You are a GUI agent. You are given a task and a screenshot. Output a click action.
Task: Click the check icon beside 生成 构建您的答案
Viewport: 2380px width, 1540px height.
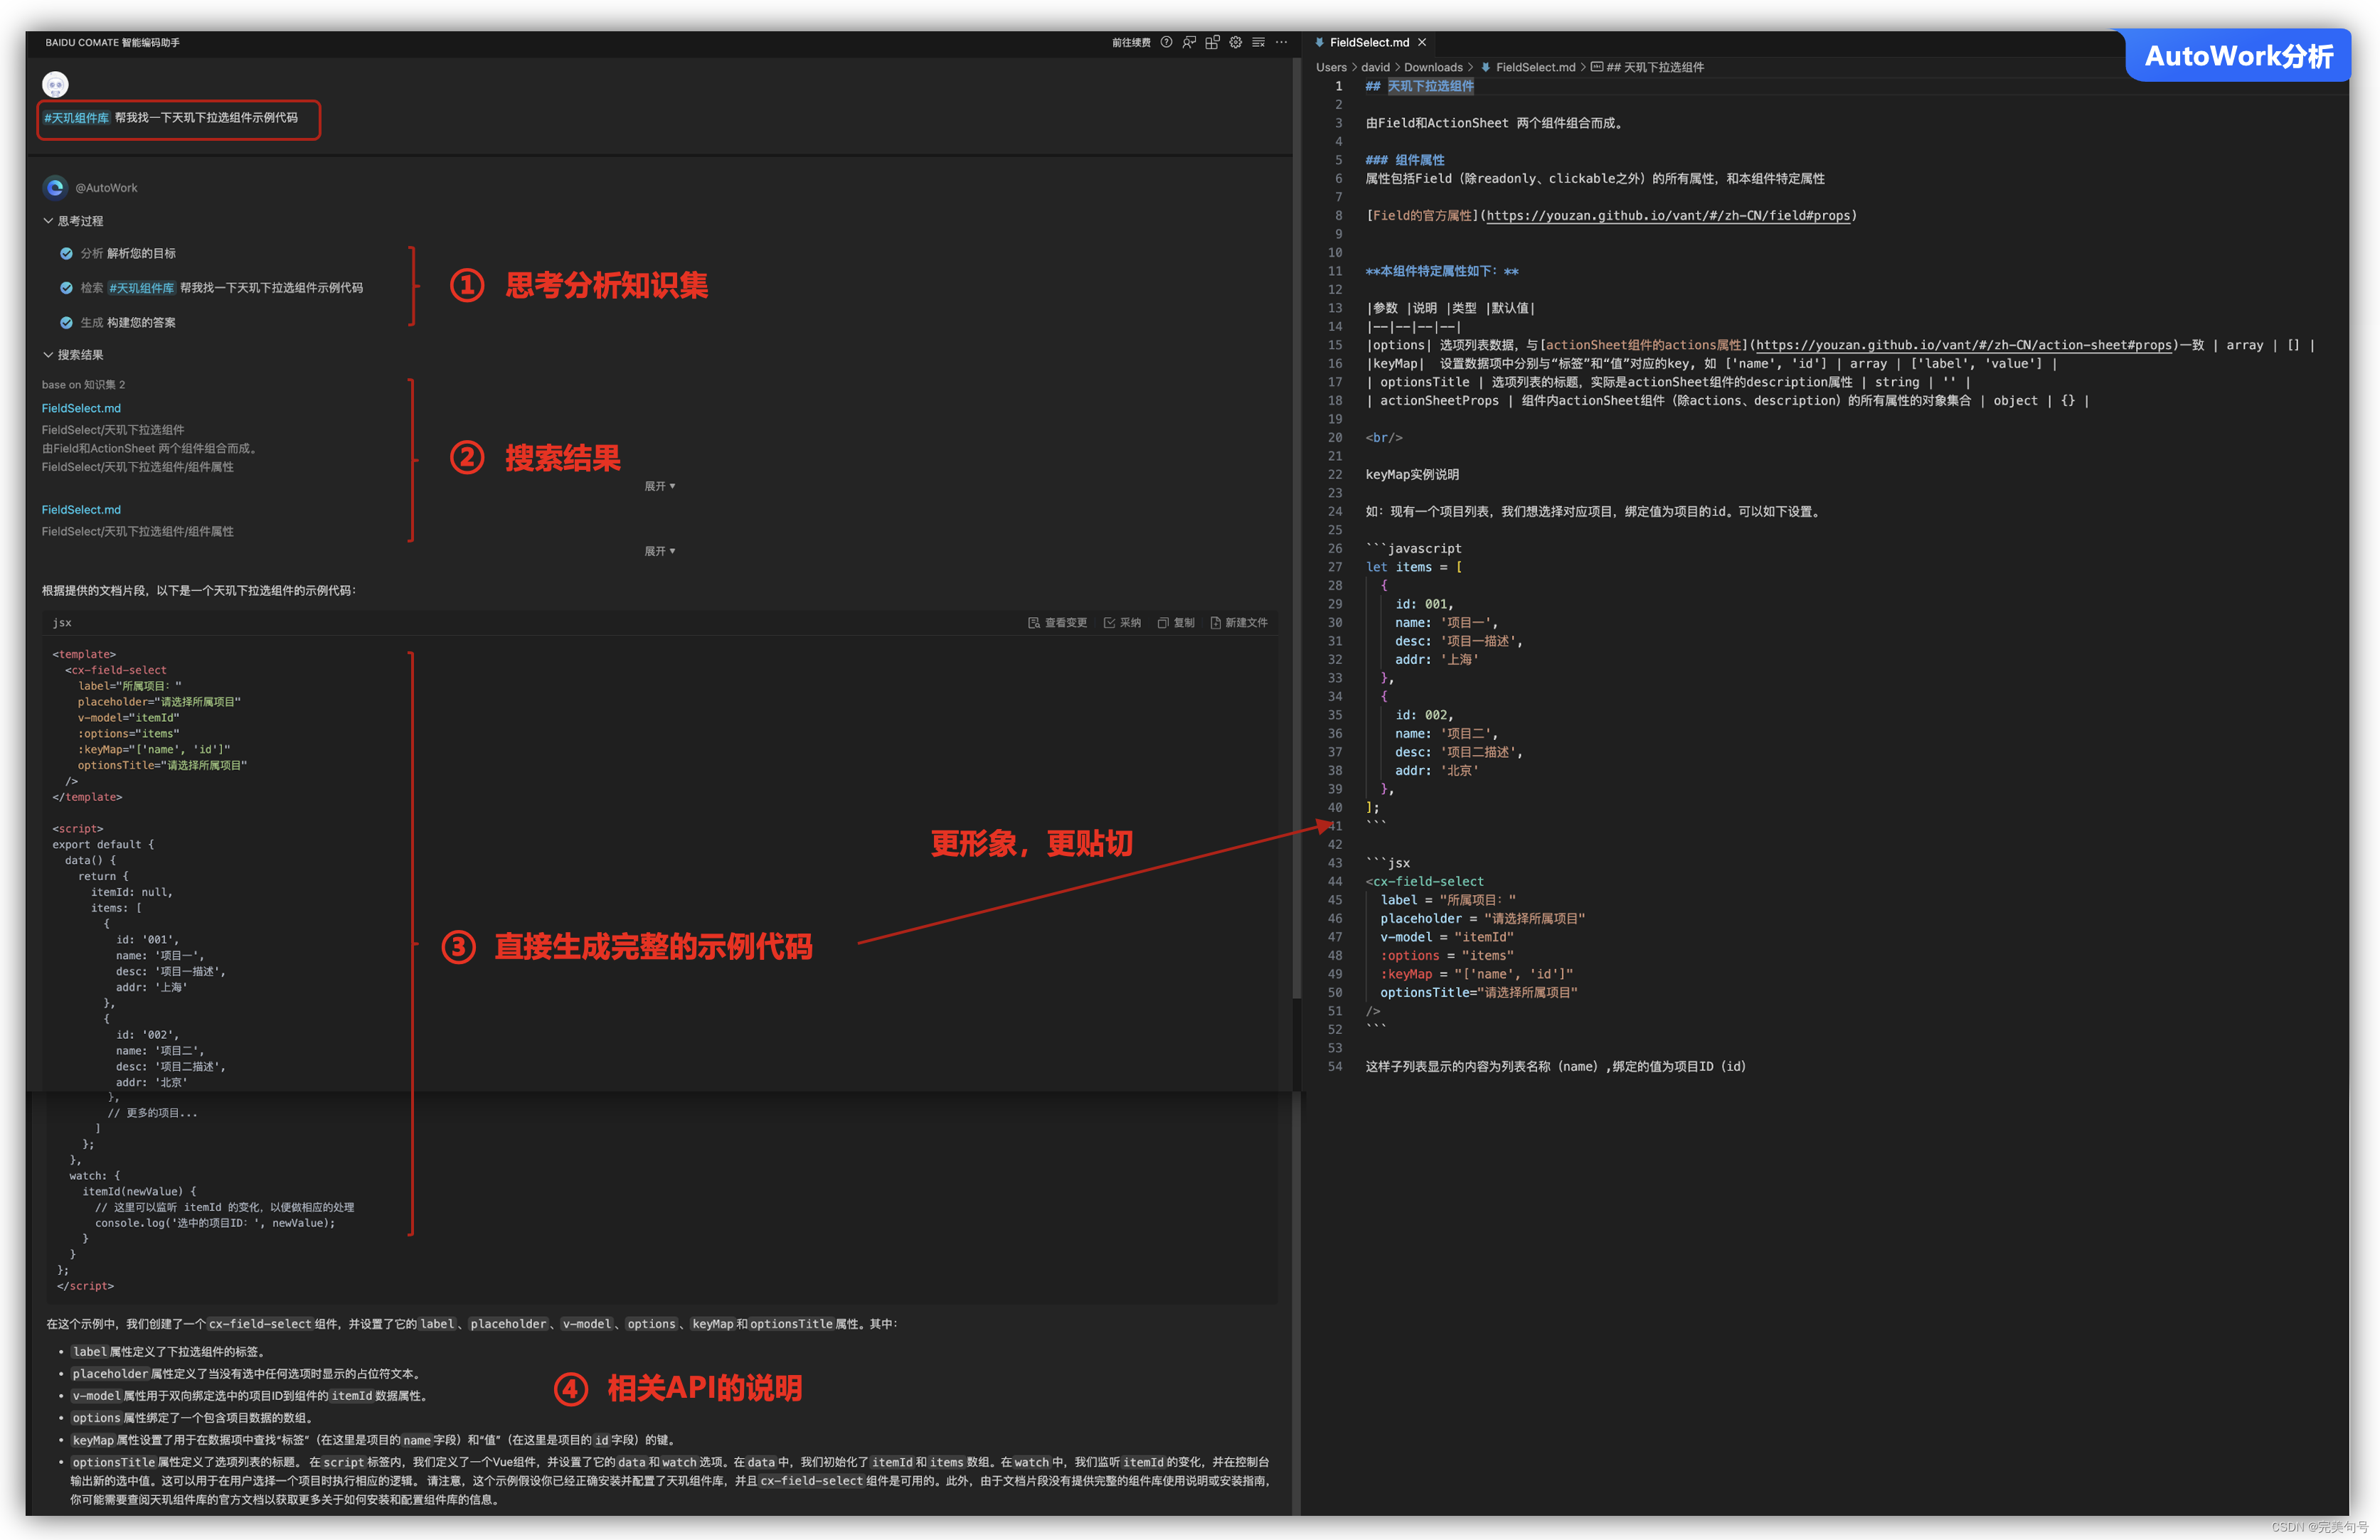coord(66,323)
